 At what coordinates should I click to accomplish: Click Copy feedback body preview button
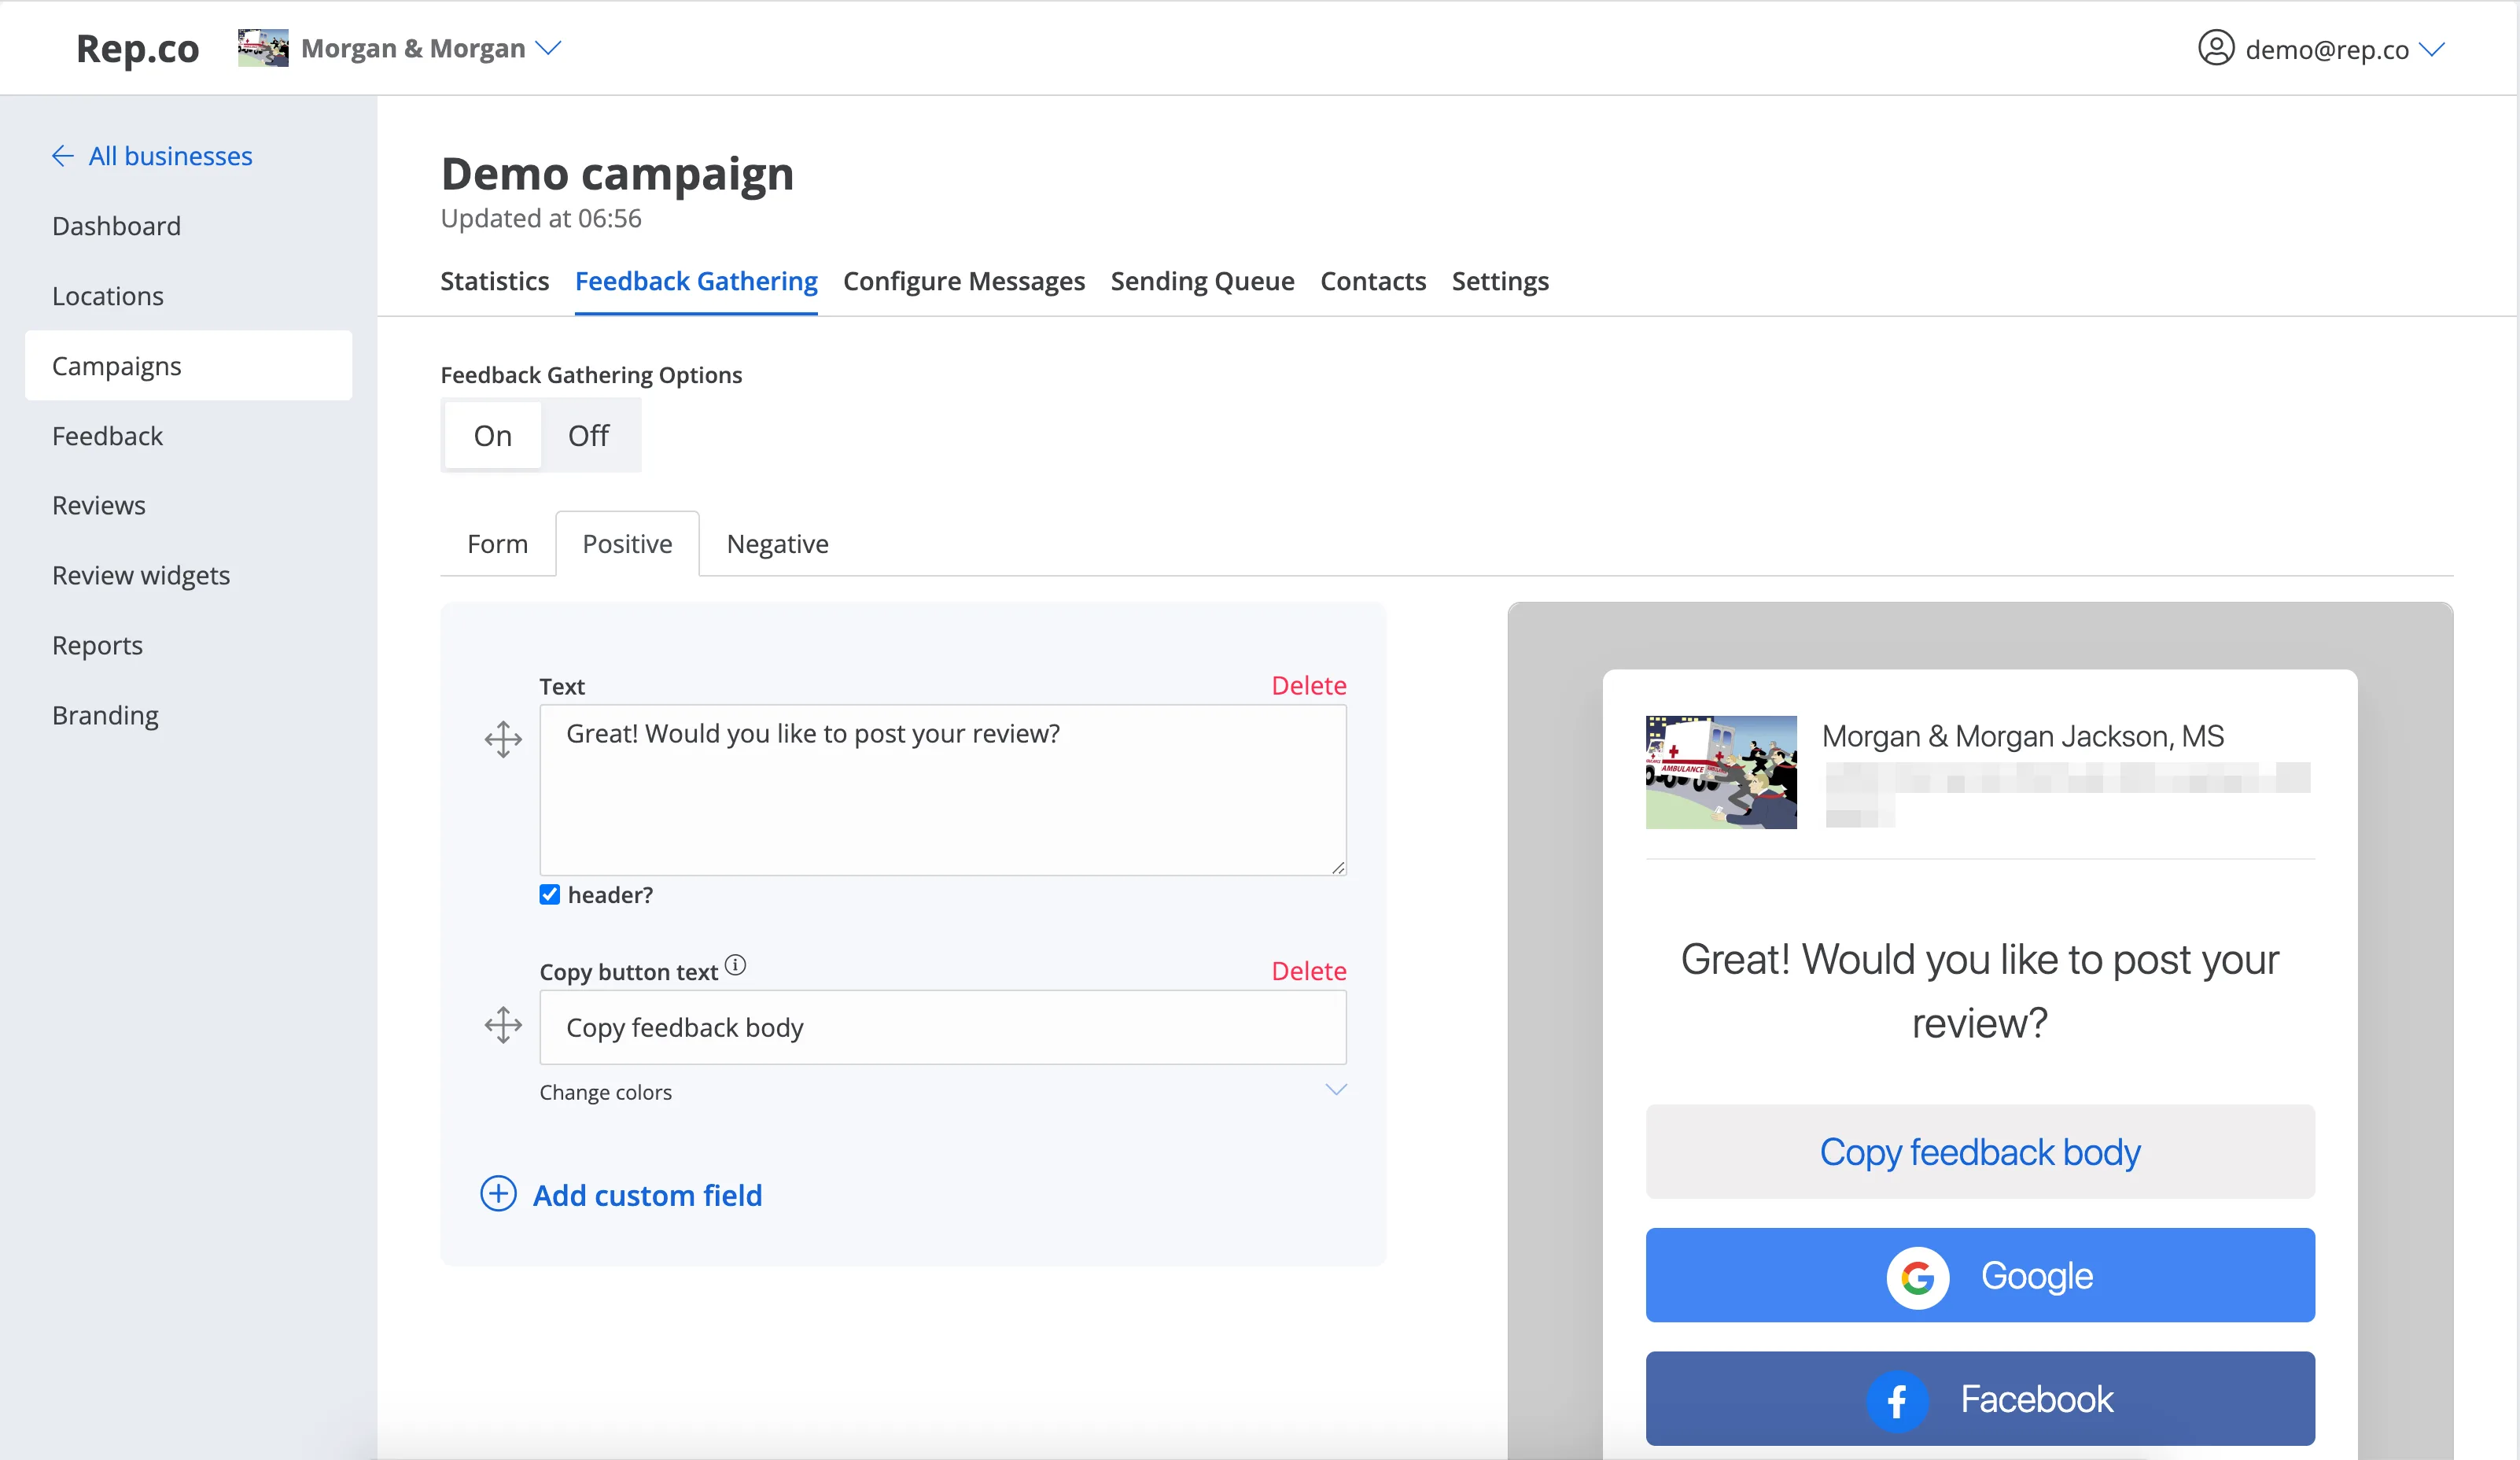[x=1979, y=1152]
